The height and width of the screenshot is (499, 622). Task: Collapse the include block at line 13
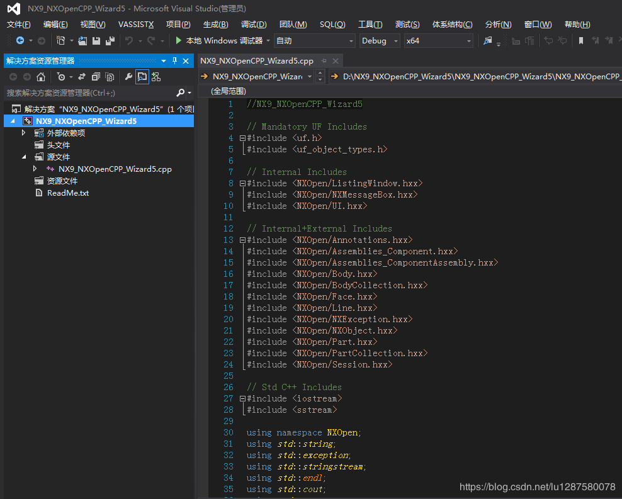click(x=242, y=240)
